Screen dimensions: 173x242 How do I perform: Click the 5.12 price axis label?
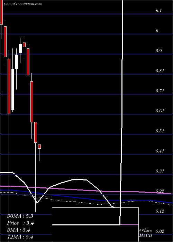[x=160, y=211]
